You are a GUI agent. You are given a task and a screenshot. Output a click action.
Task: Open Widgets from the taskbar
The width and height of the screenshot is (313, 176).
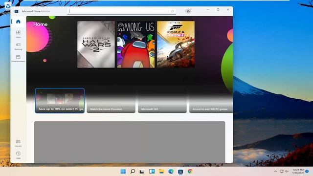[x=152, y=172]
